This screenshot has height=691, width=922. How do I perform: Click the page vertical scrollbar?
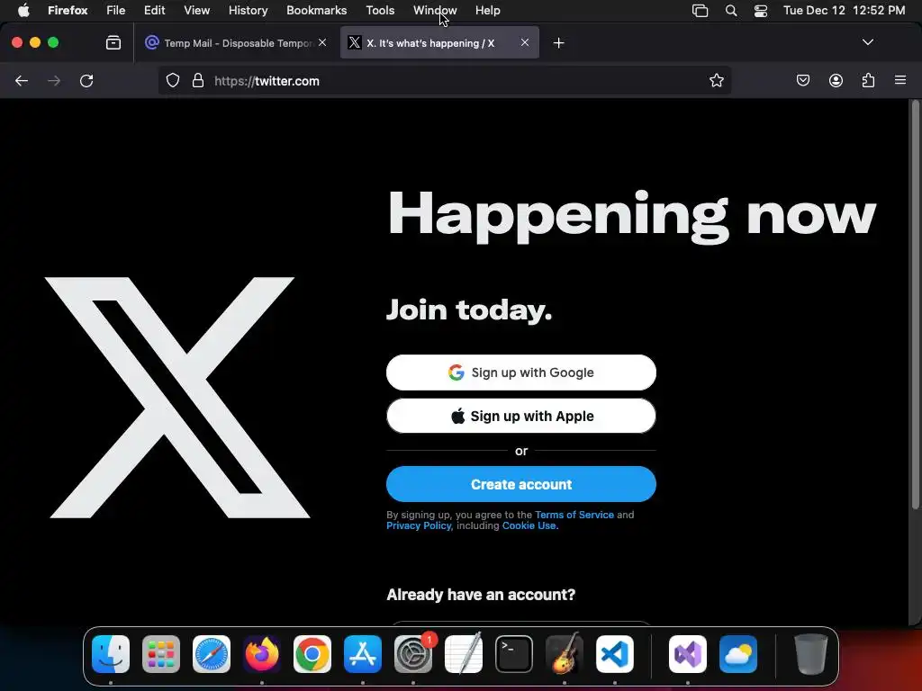915,306
